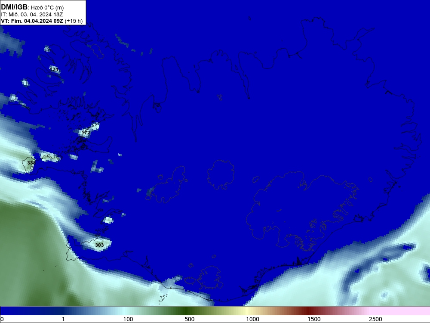Click the pink end of the color scale

[x=400, y=311]
